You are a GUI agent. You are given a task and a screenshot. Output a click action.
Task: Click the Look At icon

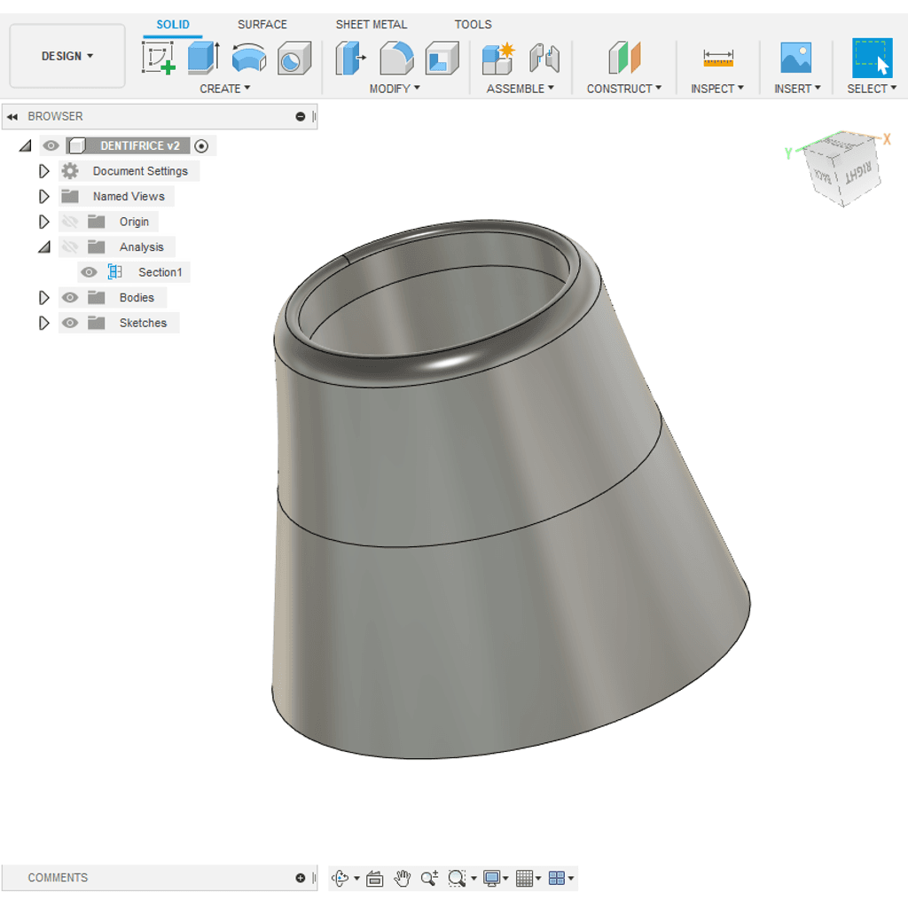tap(375, 879)
